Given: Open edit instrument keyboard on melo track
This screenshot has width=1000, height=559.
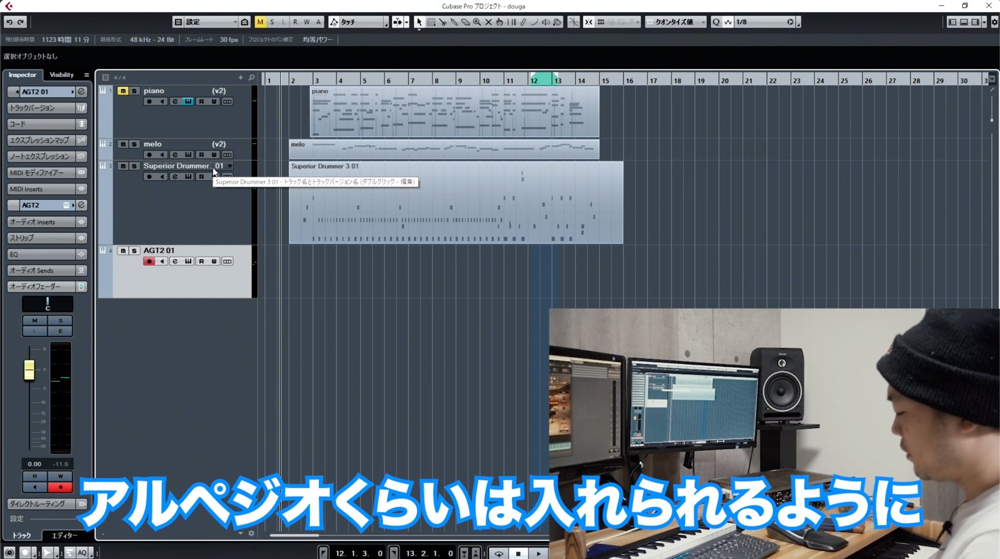Looking at the screenshot, I should tap(188, 155).
